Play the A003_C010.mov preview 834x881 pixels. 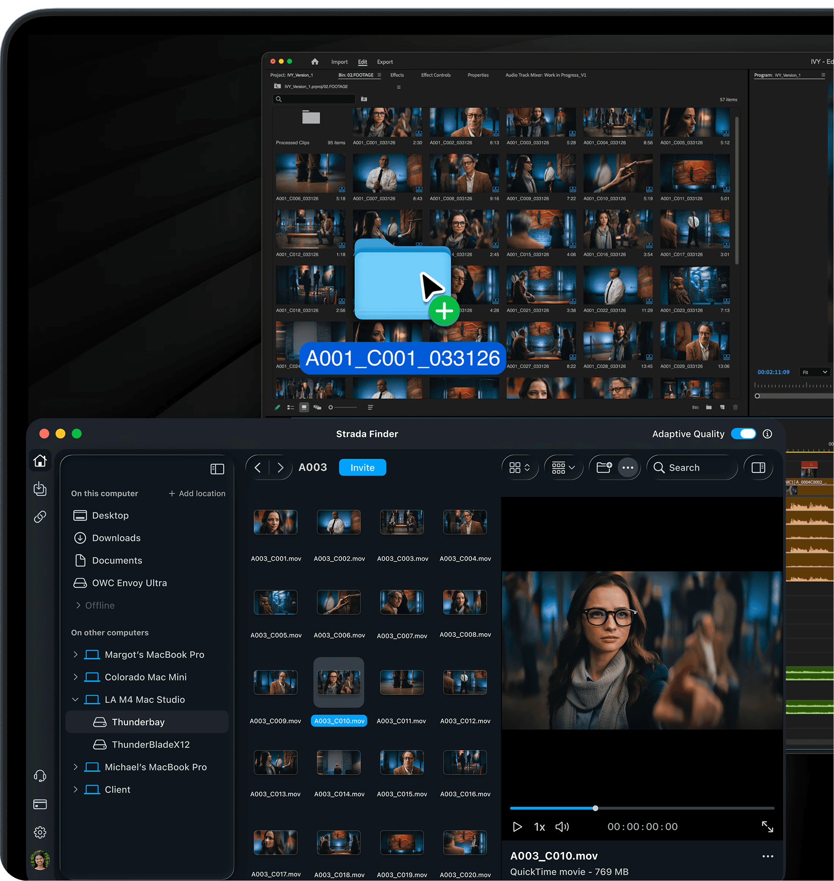point(517,827)
